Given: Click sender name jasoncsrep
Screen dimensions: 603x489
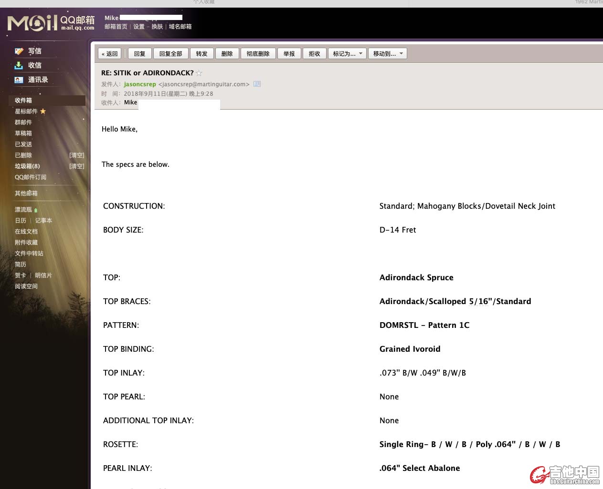Looking at the screenshot, I should point(140,84).
